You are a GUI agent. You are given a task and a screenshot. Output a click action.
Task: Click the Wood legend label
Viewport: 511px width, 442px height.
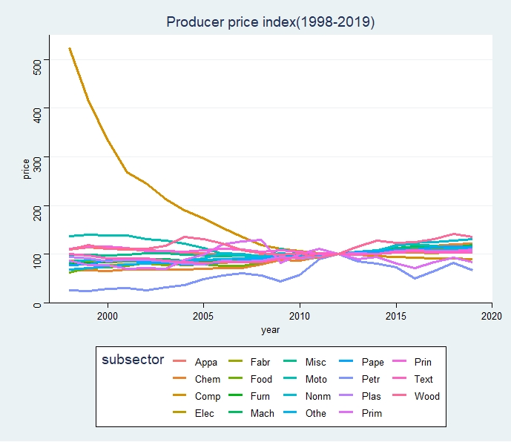point(426,397)
